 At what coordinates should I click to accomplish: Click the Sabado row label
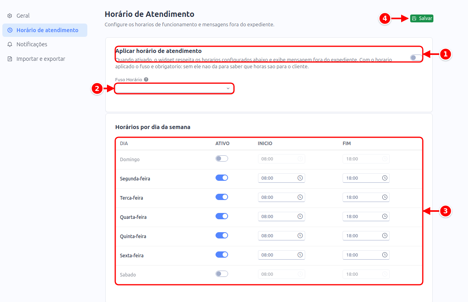point(128,275)
